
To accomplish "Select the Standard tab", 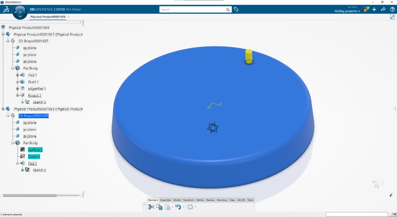I will pyautogui.click(x=153, y=200).
